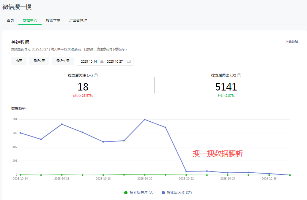Click the 下载数据 link
Image resolution: width=307 pixels, height=200 pixels.
292,42
